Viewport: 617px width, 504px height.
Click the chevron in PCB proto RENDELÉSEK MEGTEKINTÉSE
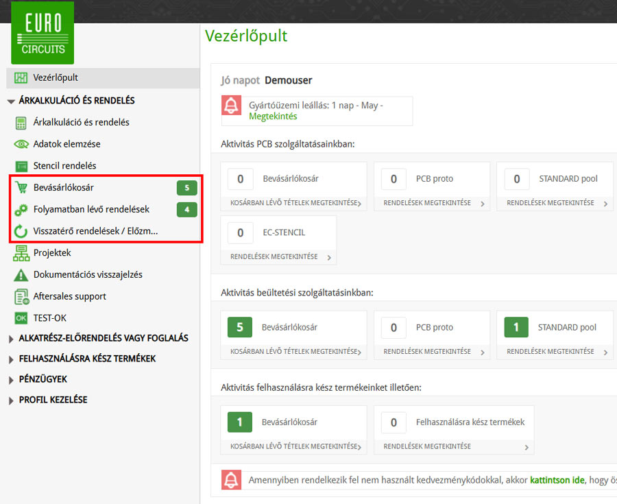pos(483,204)
